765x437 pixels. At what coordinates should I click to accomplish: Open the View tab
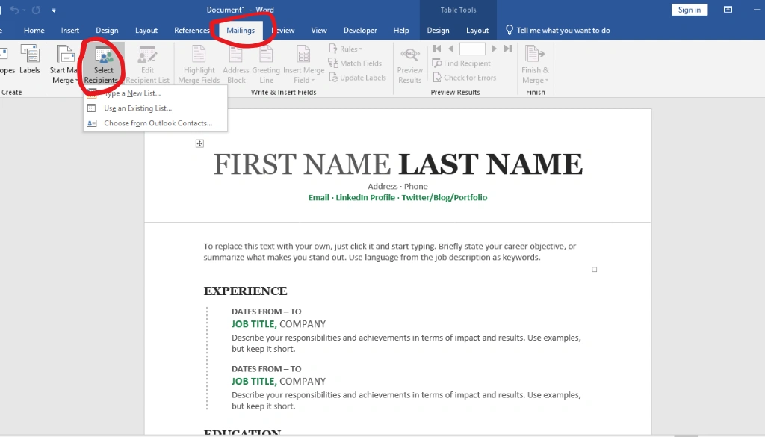[x=319, y=30]
